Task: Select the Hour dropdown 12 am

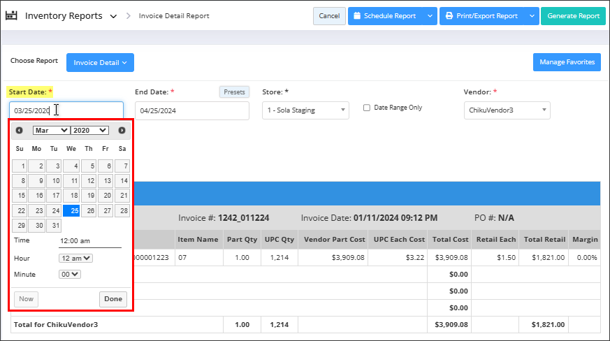Action: pyautogui.click(x=75, y=258)
